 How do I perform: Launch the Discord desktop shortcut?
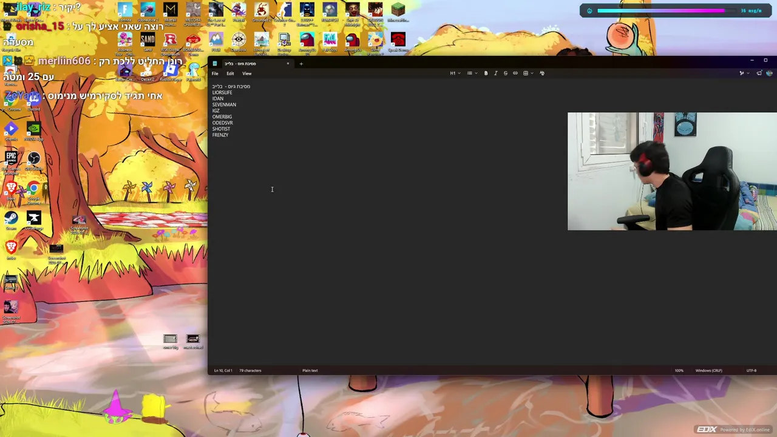[33, 101]
